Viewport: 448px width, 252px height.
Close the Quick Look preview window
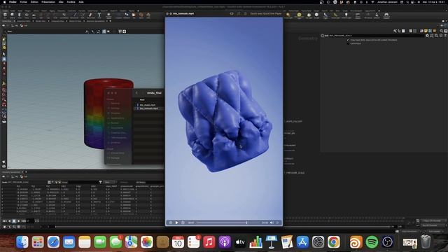tap(167, 13)
